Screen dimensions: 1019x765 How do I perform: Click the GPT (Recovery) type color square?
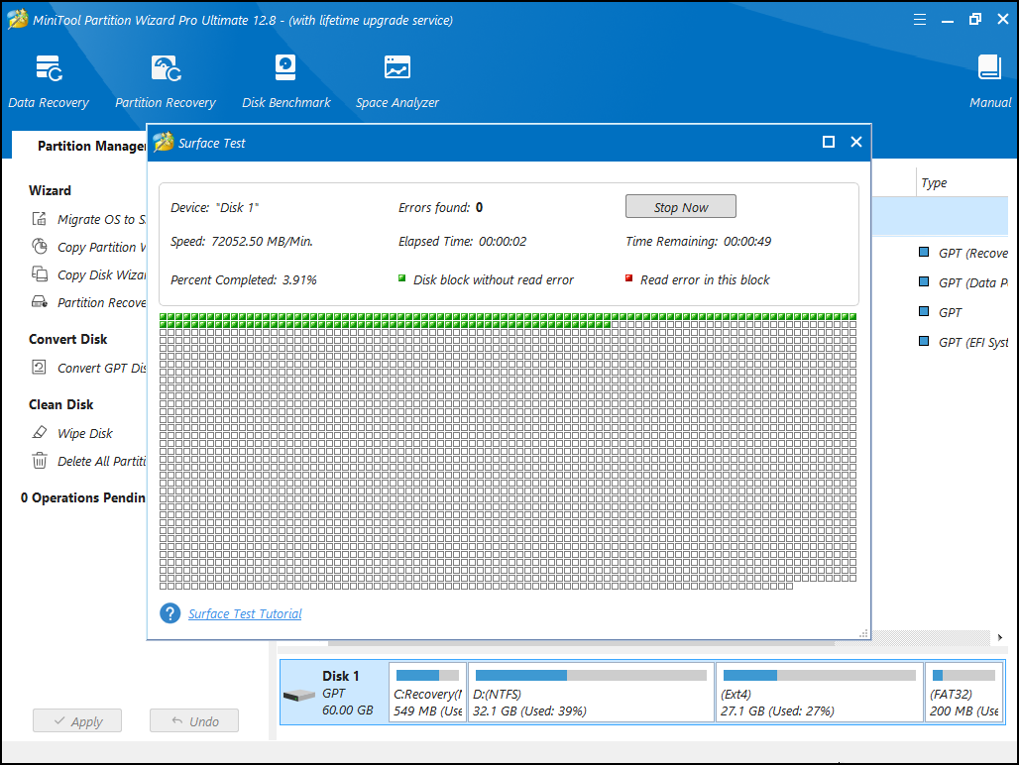(x=924, y=252)
